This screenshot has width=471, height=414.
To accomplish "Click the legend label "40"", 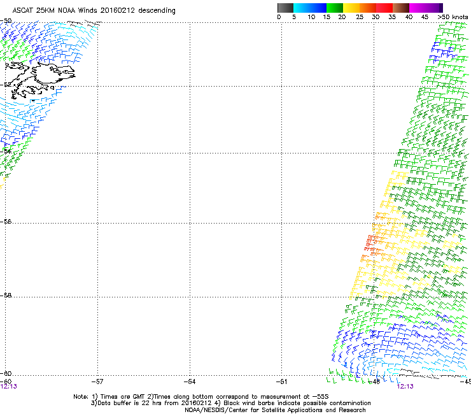I will (409, 17).
